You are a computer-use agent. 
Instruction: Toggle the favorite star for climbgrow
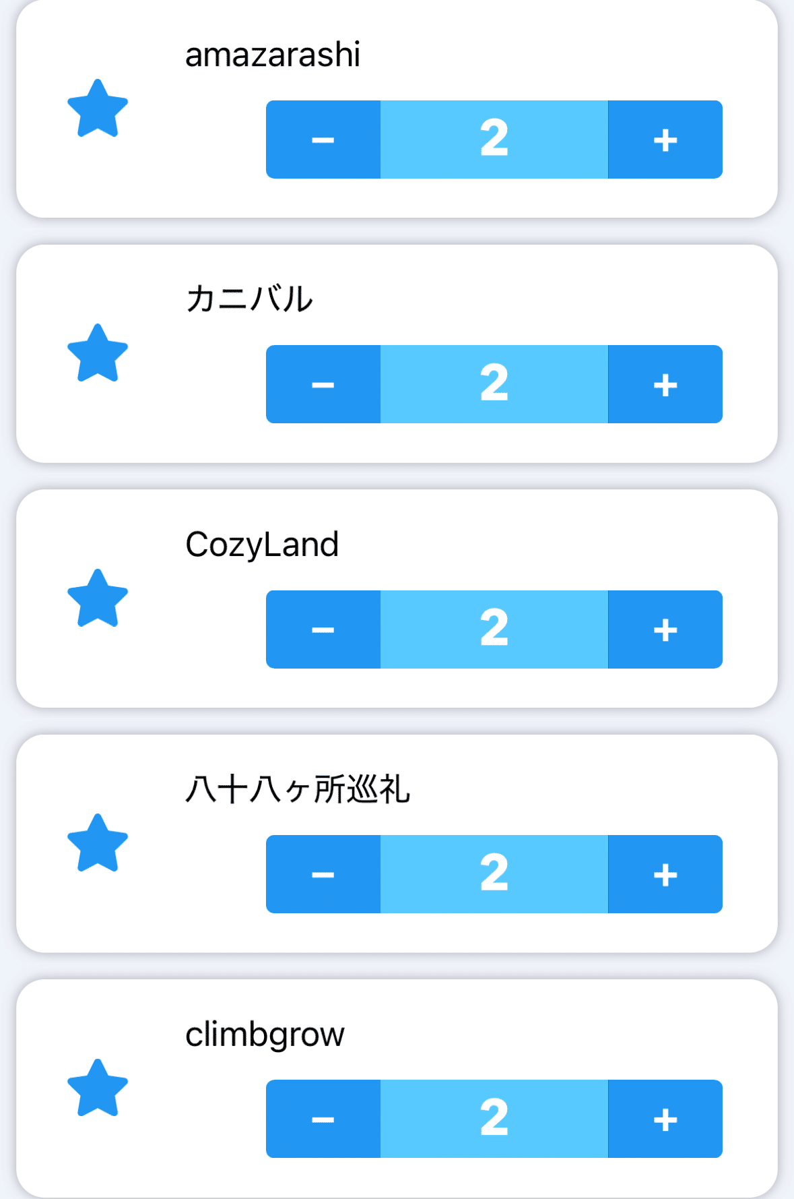pos(98,1088)
